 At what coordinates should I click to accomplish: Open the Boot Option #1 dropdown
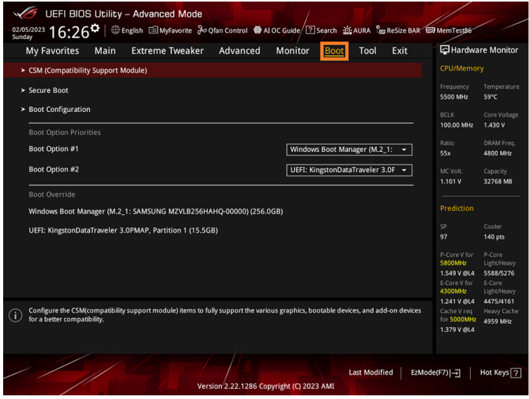[x=349, y=150]
